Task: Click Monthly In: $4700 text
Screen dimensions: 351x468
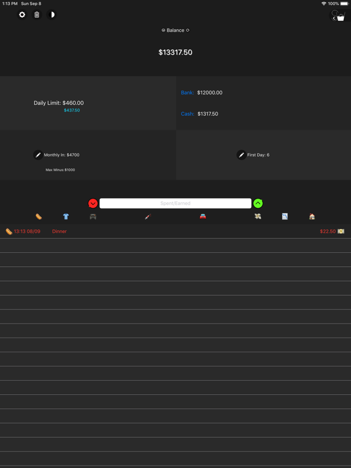Action: (x=62, y=155)
